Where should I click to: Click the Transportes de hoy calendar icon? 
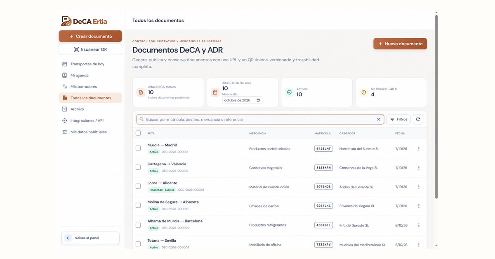coord(64,64)
